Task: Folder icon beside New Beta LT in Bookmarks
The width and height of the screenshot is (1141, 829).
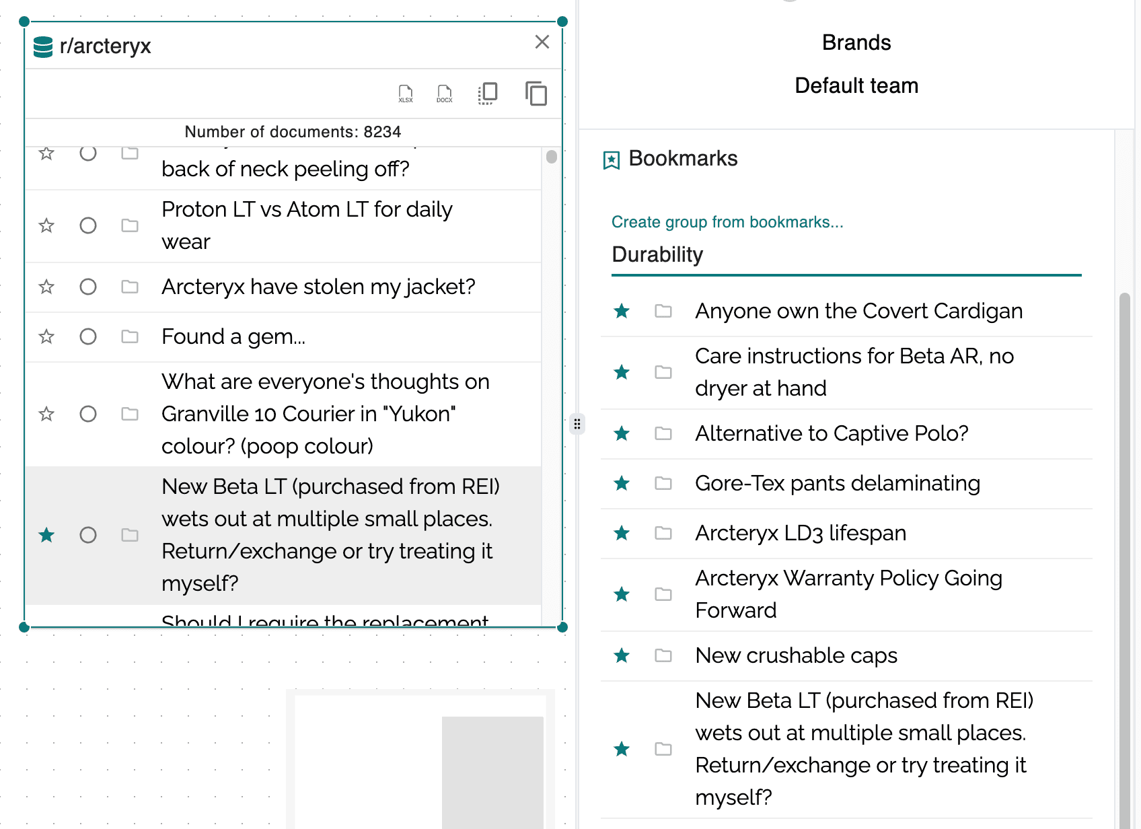Action: point(663,749)
